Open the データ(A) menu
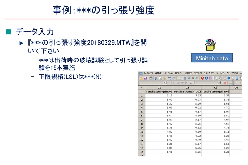Image resolution: width=248 pixels, height=165 pixels. click(x=168, y=73)
